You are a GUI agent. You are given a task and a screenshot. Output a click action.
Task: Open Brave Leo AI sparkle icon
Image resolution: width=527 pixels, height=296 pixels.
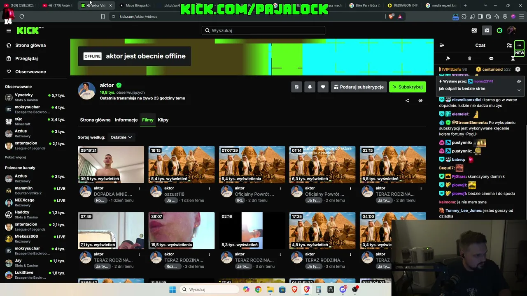click(x=497, y=16)
